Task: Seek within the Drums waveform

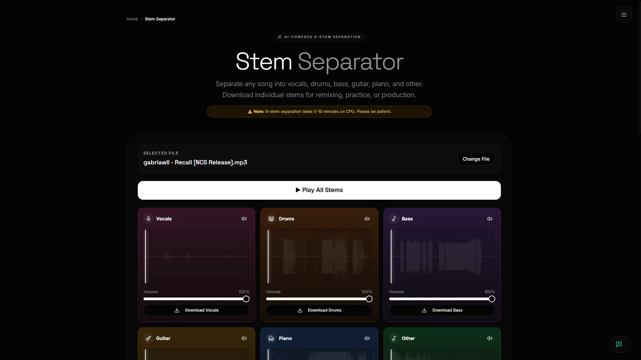Action: point(319,256)
